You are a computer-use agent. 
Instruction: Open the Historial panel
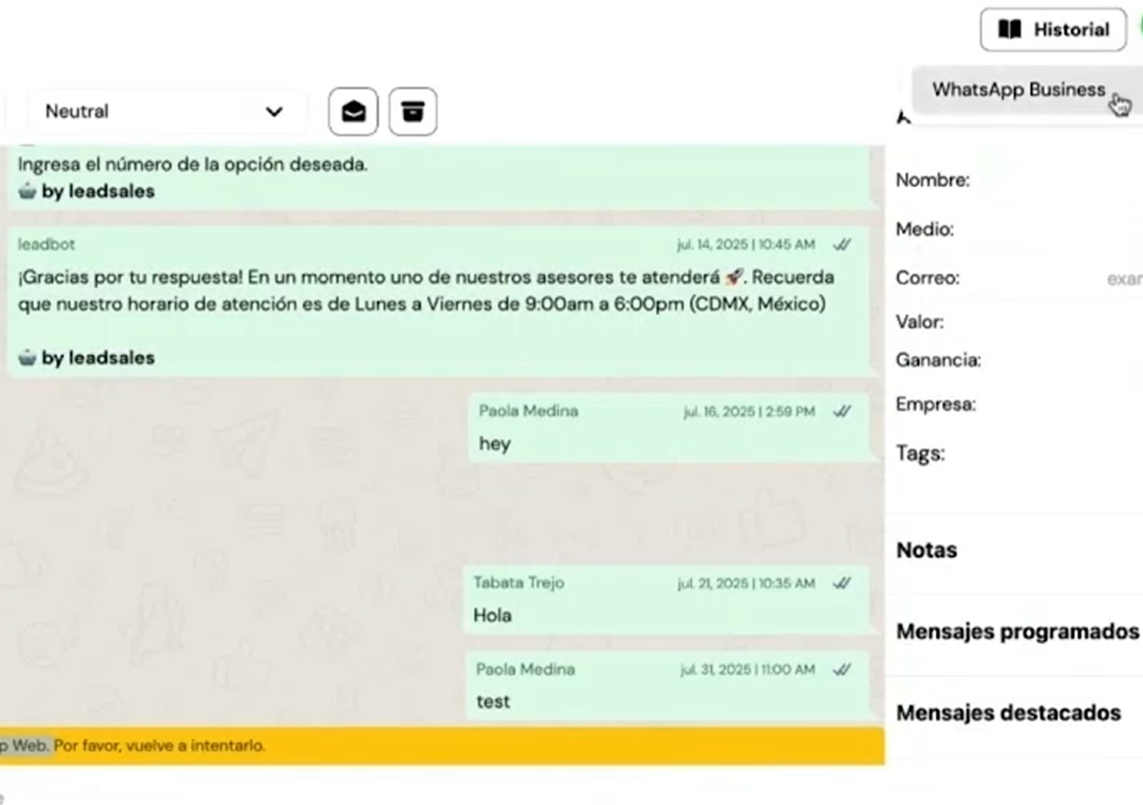click(1053, 29)
